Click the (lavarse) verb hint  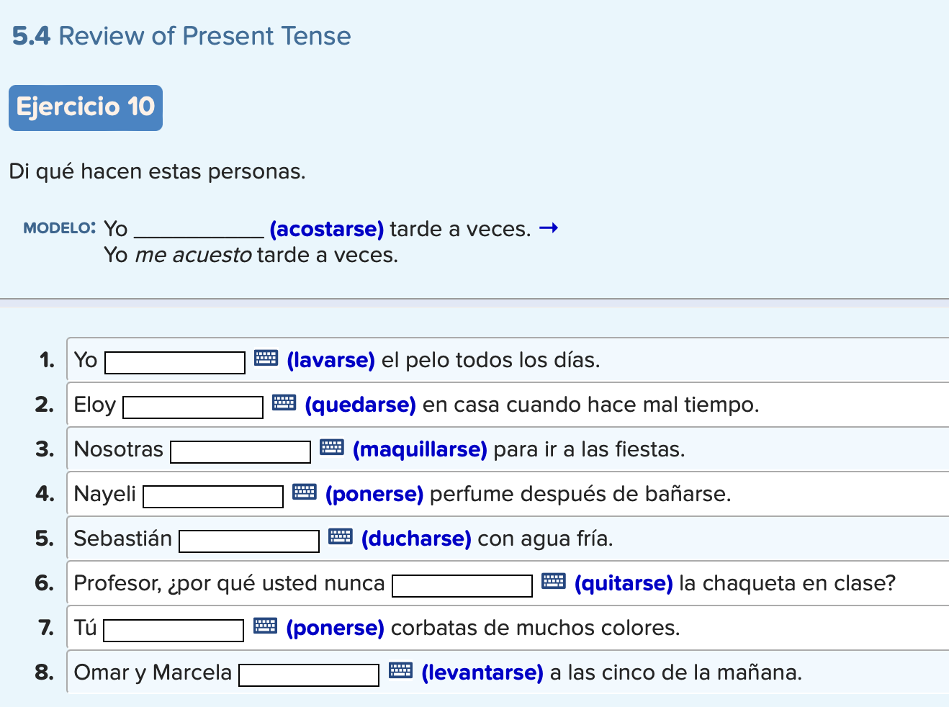coord(330,360)
